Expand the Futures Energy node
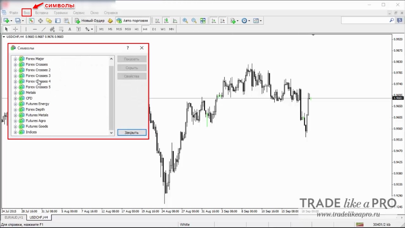Viewport: 405px width, 228px height. pos(15,104)
